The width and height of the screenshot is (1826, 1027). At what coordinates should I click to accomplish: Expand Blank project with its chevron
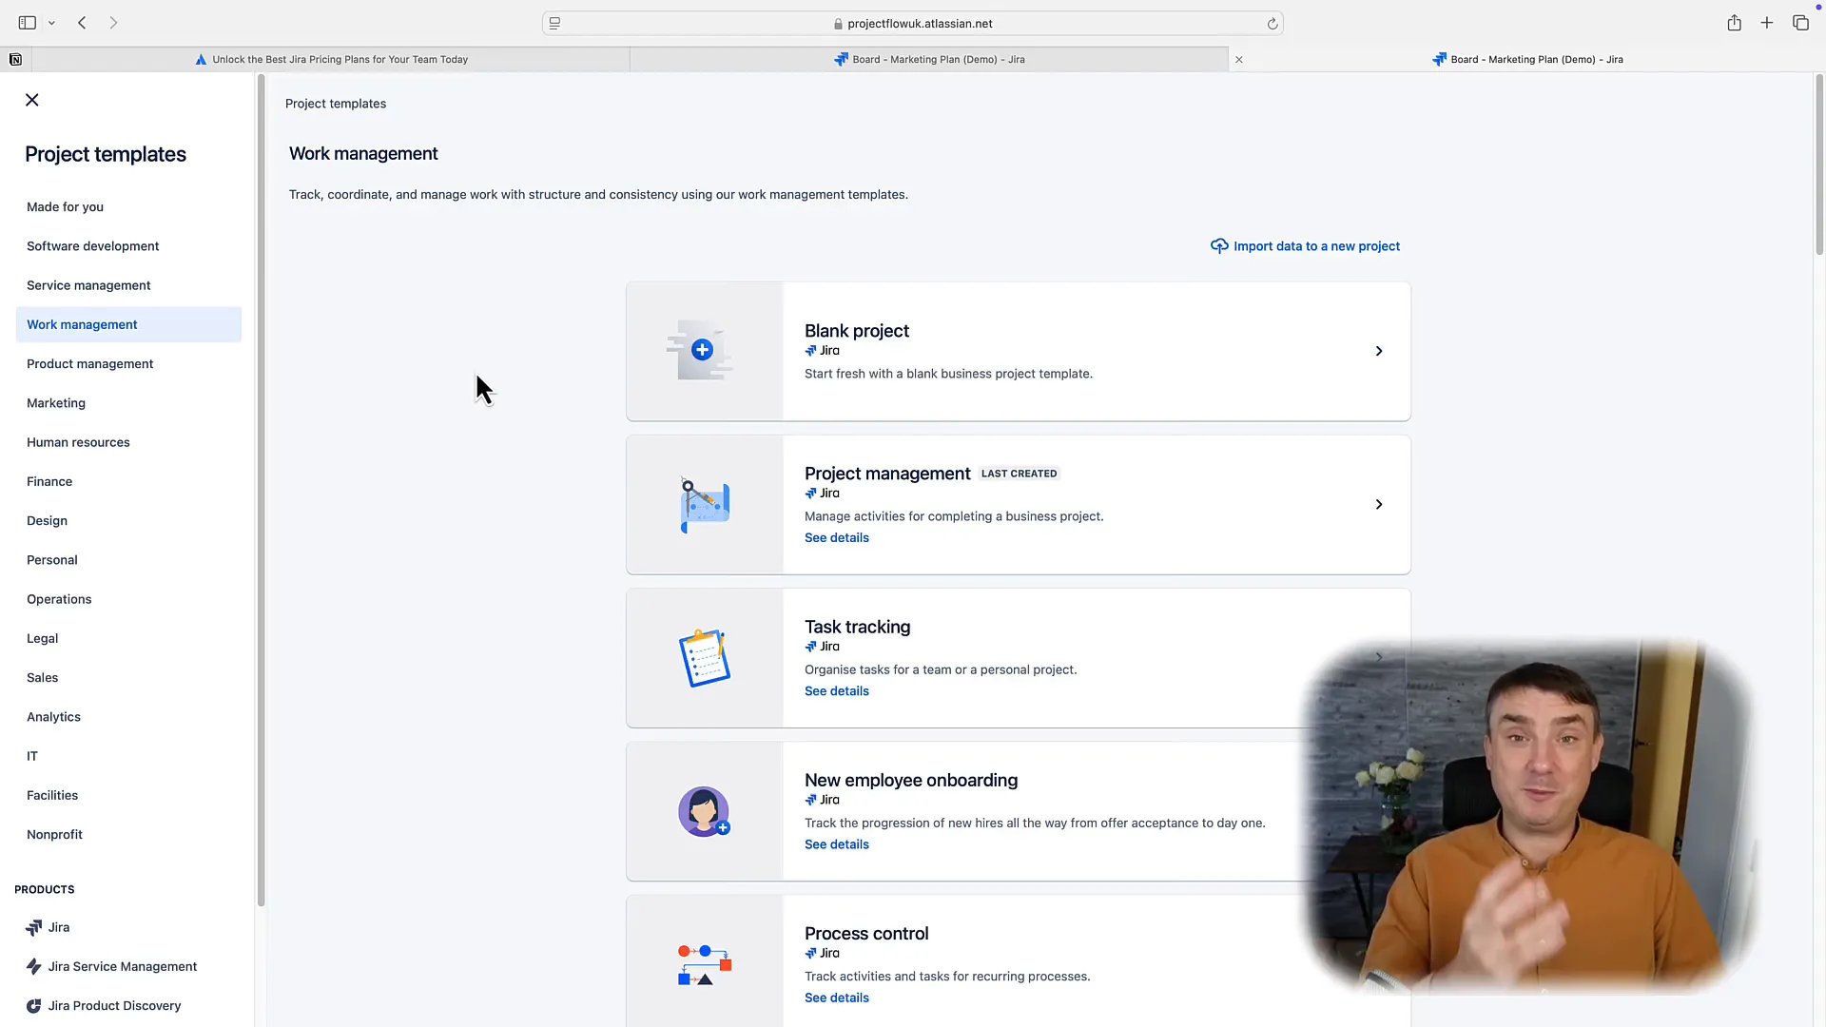[1378, 351]
